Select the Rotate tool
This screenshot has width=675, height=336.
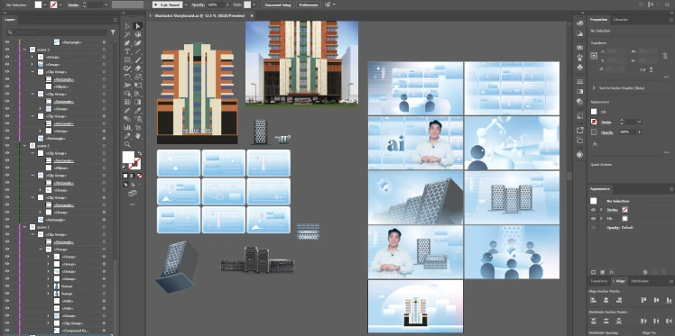click(x=127, y=77)
